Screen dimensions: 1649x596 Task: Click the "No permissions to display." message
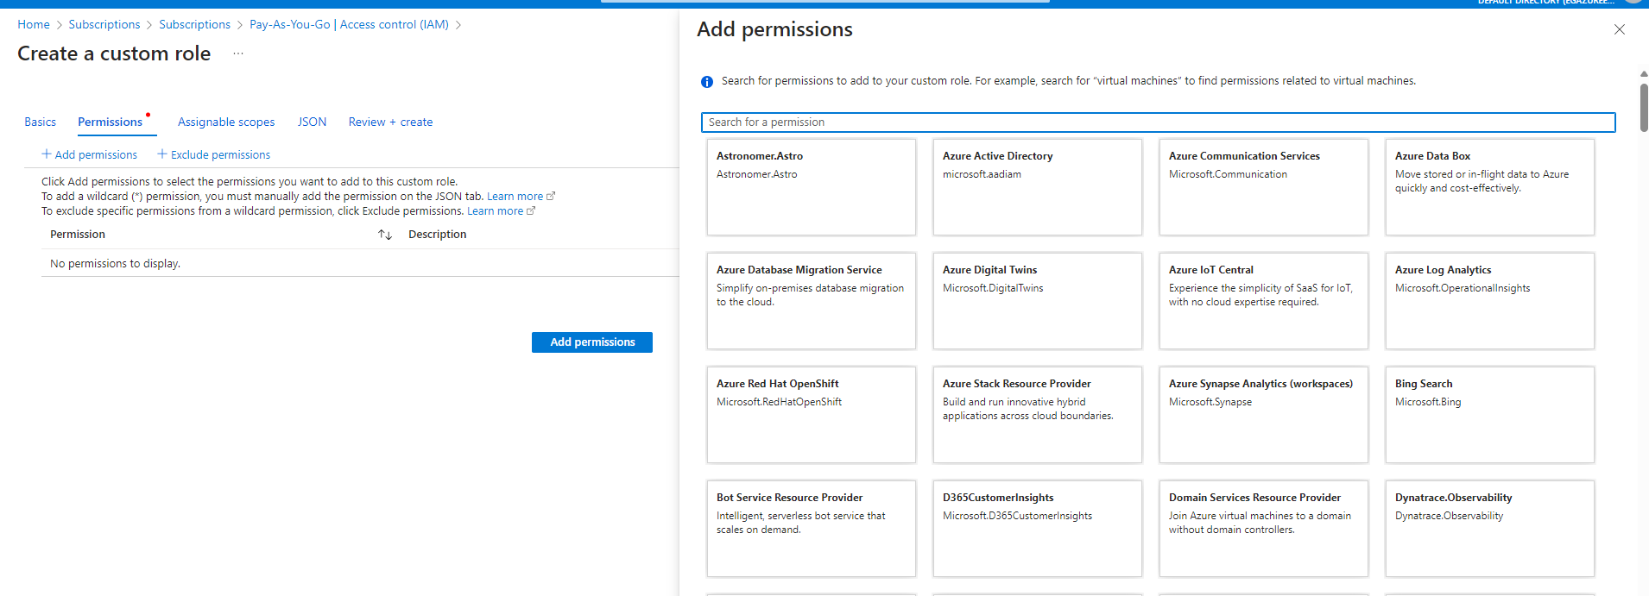click(115, 263)
